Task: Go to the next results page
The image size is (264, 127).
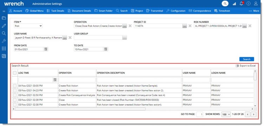Action: point(253,114)
